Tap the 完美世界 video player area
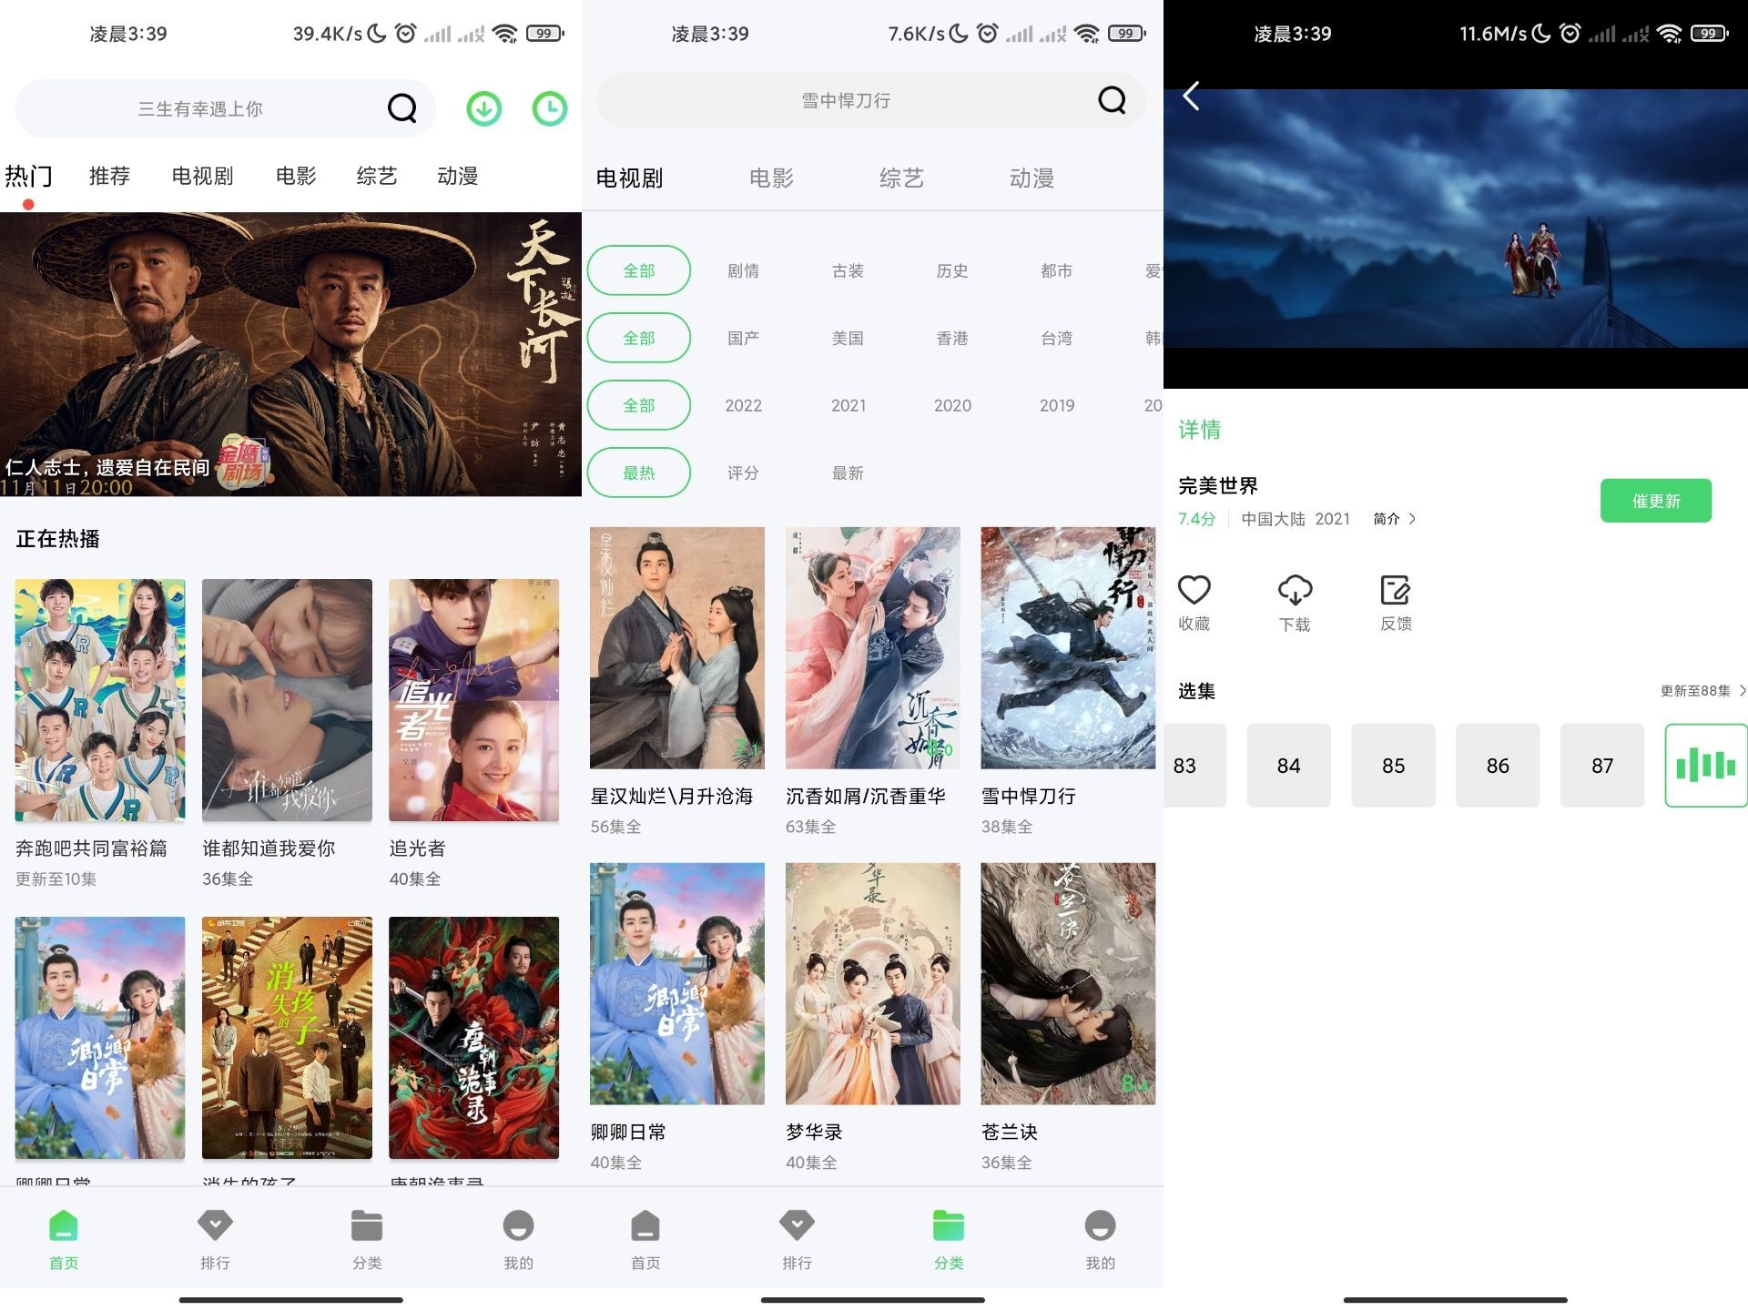The height and width of the screenshot is (1311, 1748). point(1456,218)
